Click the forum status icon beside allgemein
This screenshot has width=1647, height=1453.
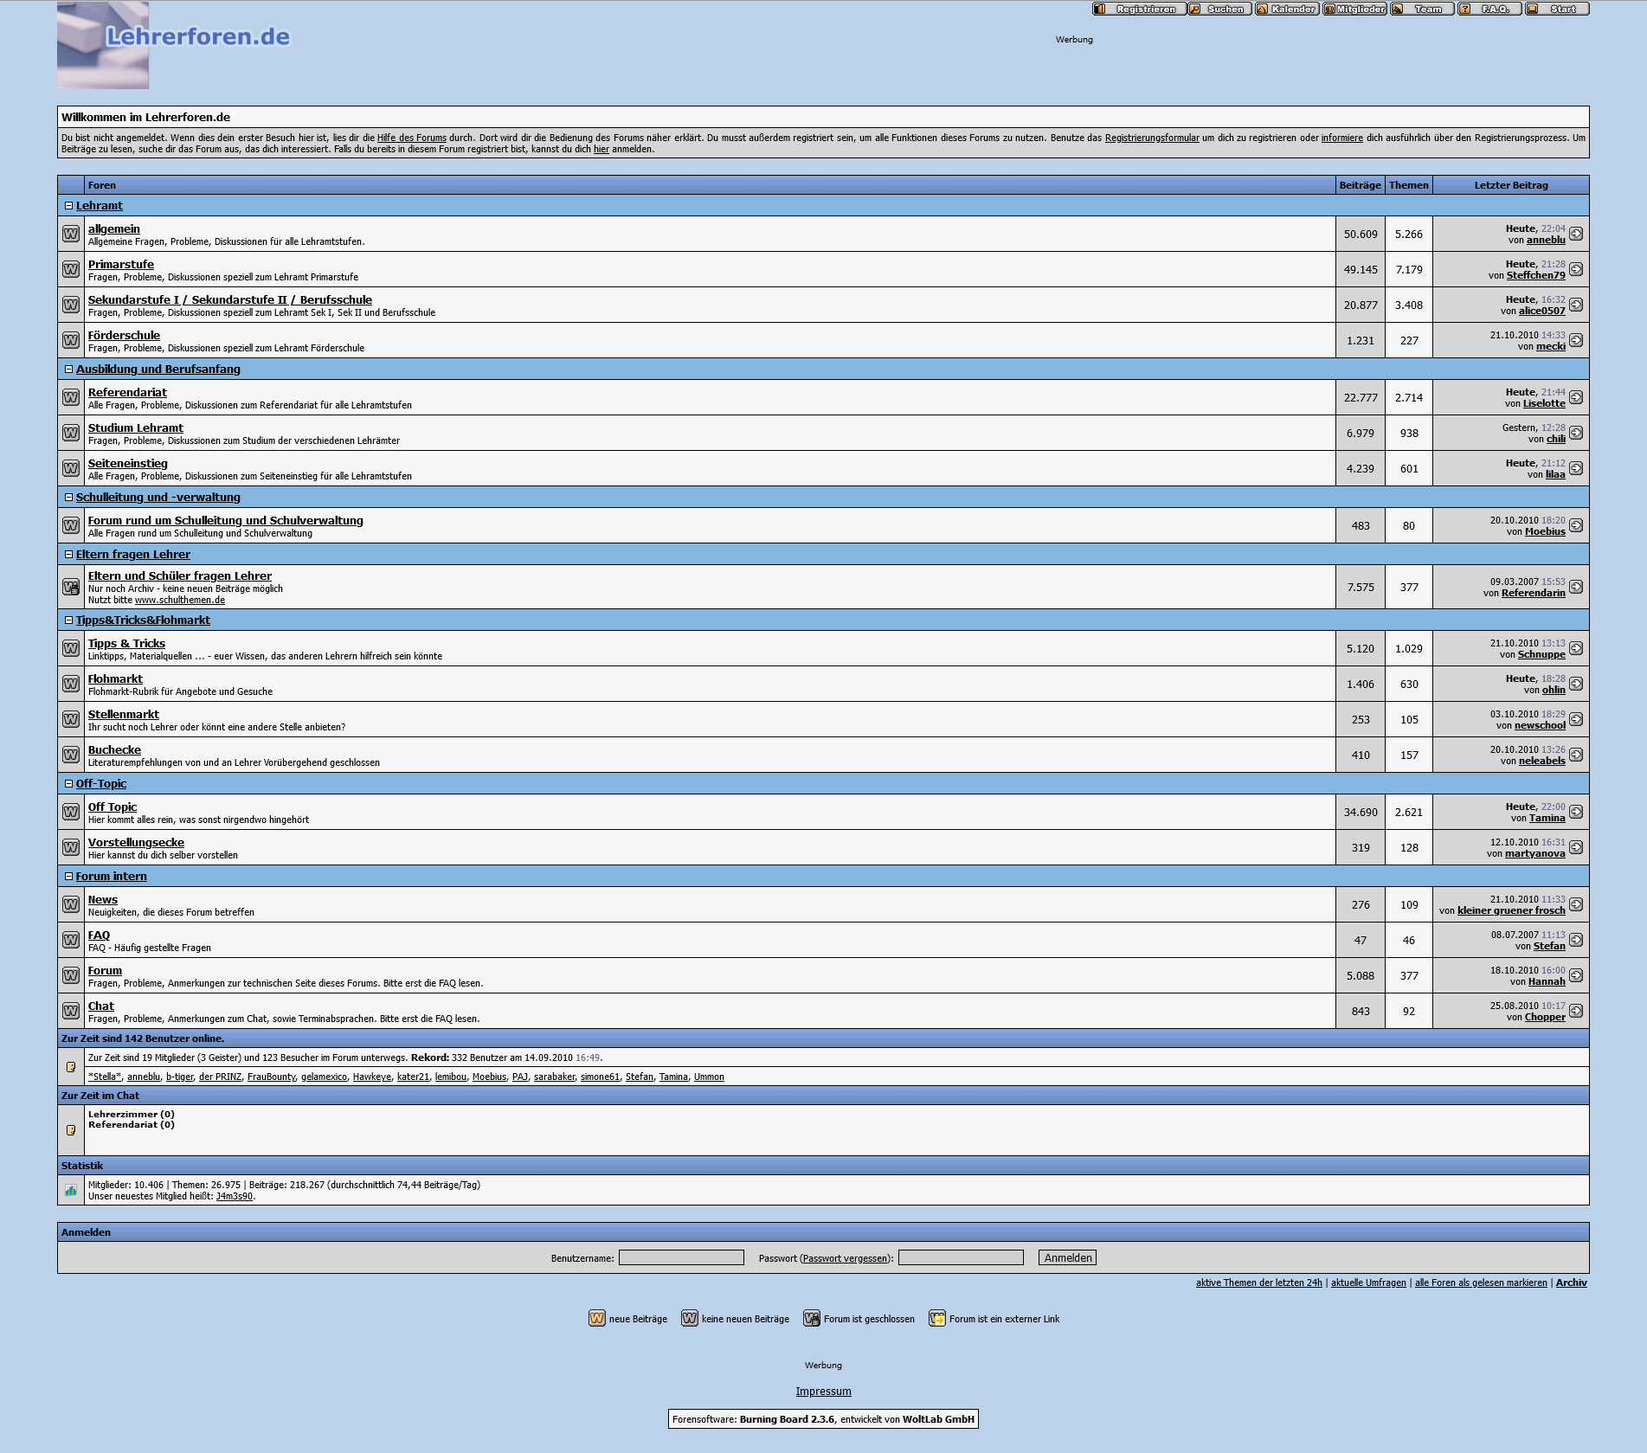pyautogui.click(x=71, y=235)
